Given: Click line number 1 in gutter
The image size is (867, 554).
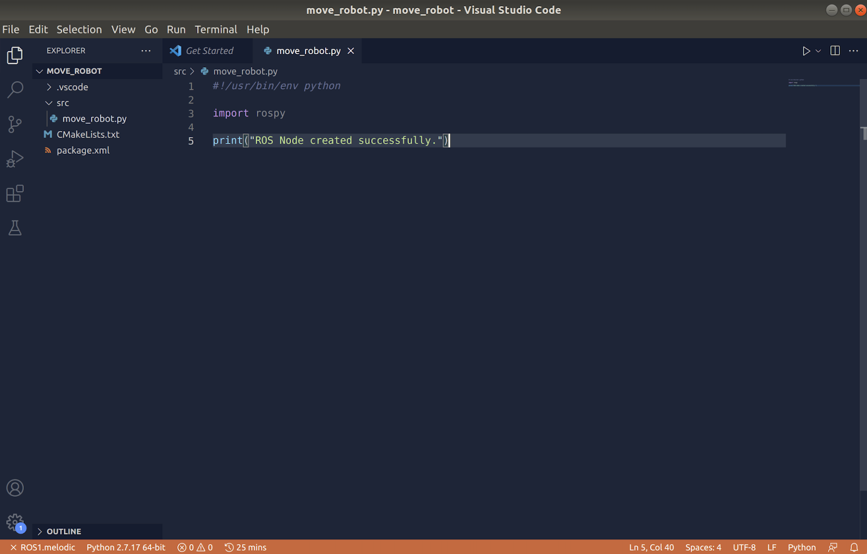Looking at the screenshot, I should (191, 87).
